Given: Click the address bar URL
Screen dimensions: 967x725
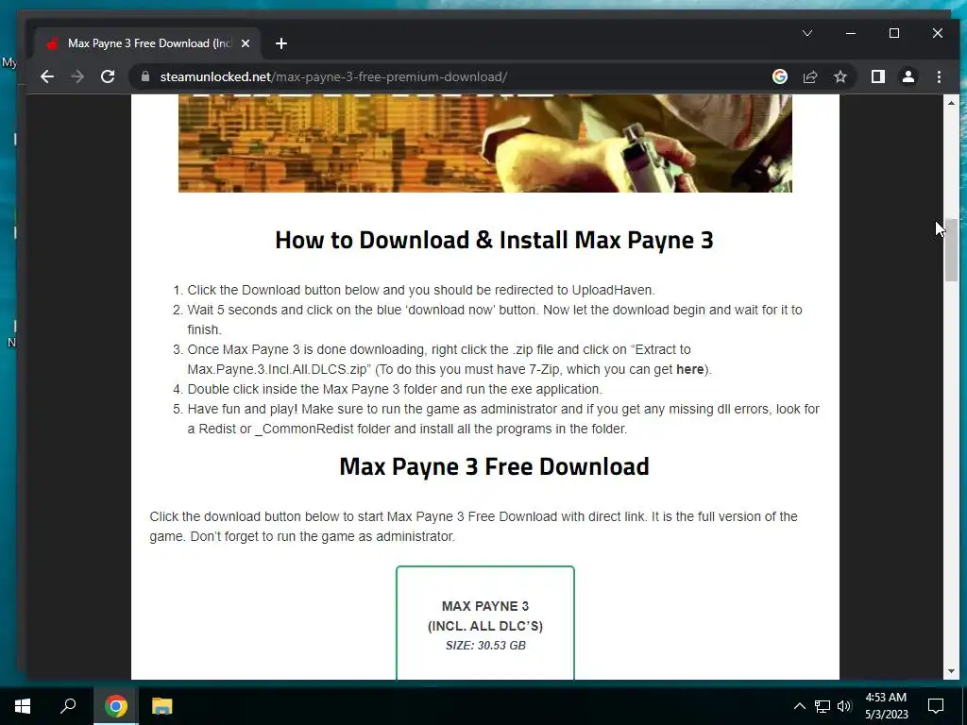Looking at the screenshot, I should point(333,76).
